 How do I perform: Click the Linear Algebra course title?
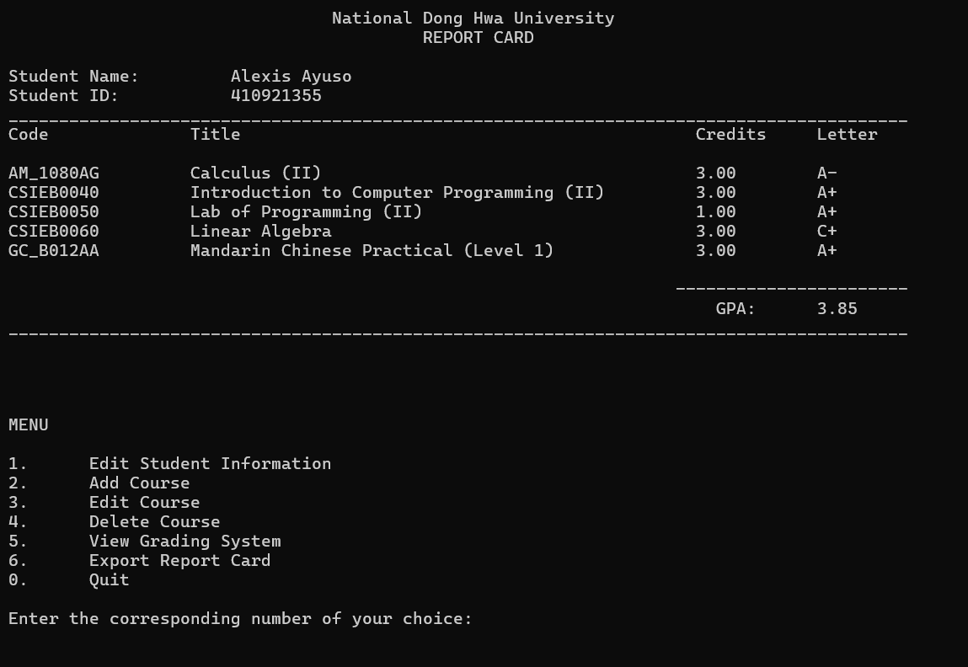260,231
